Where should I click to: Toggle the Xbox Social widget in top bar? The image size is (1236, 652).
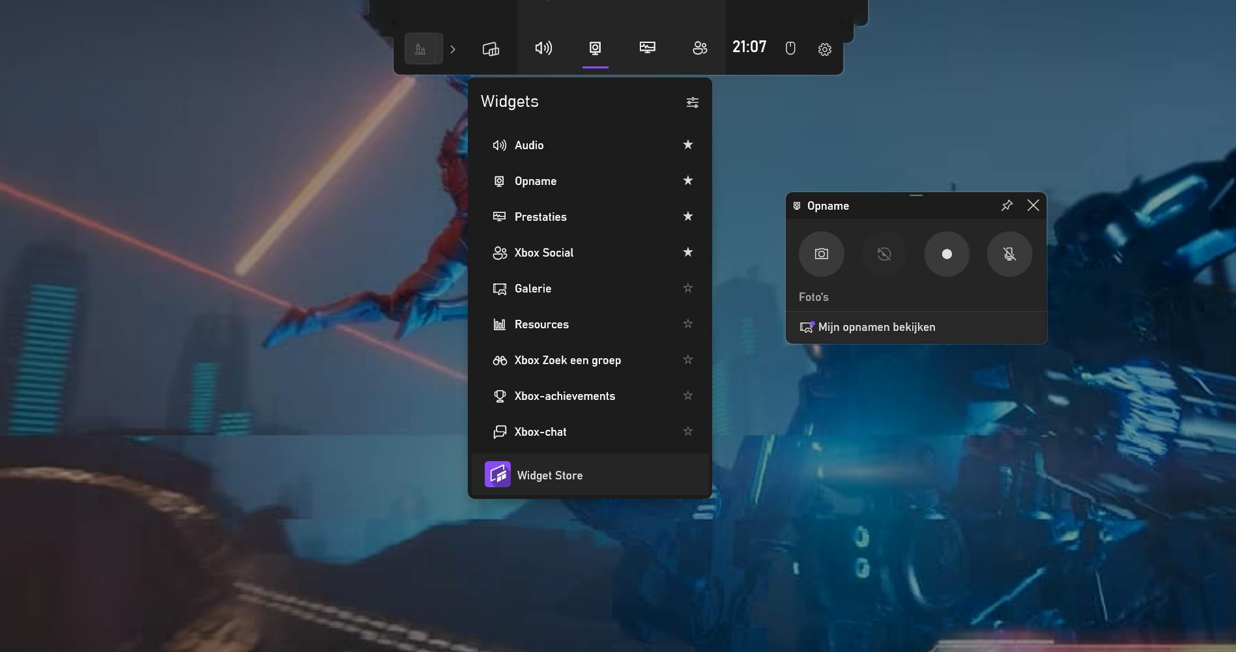700,48
